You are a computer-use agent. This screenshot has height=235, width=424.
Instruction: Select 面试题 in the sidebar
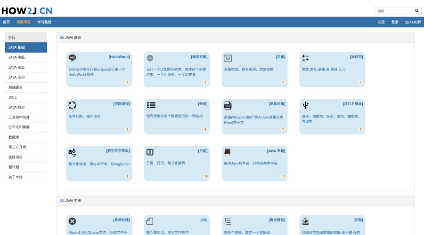pos(26,167)
